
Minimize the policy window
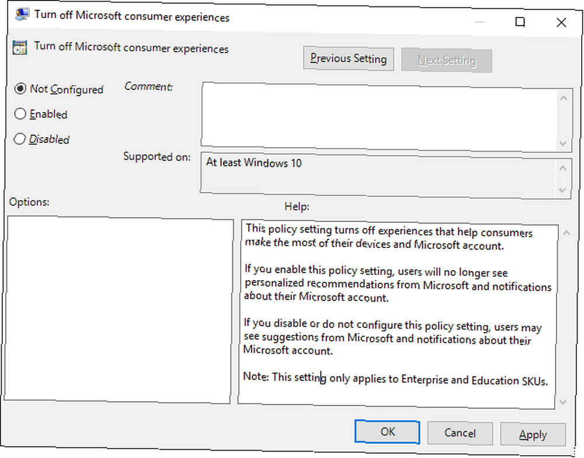479,22
